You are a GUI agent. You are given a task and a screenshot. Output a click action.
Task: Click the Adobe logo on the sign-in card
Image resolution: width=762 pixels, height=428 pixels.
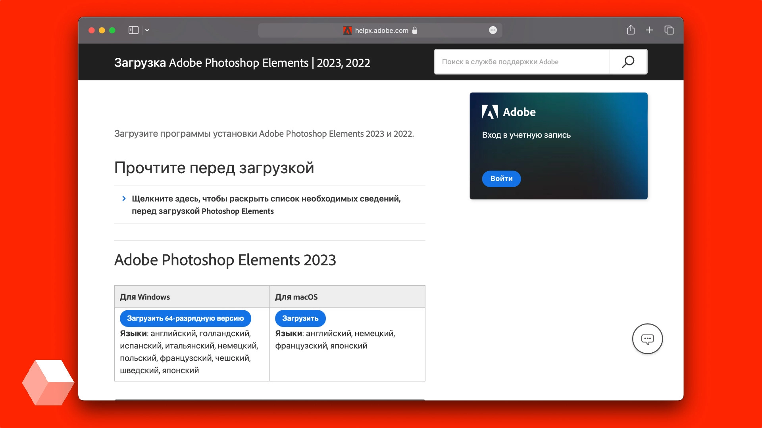491,112
